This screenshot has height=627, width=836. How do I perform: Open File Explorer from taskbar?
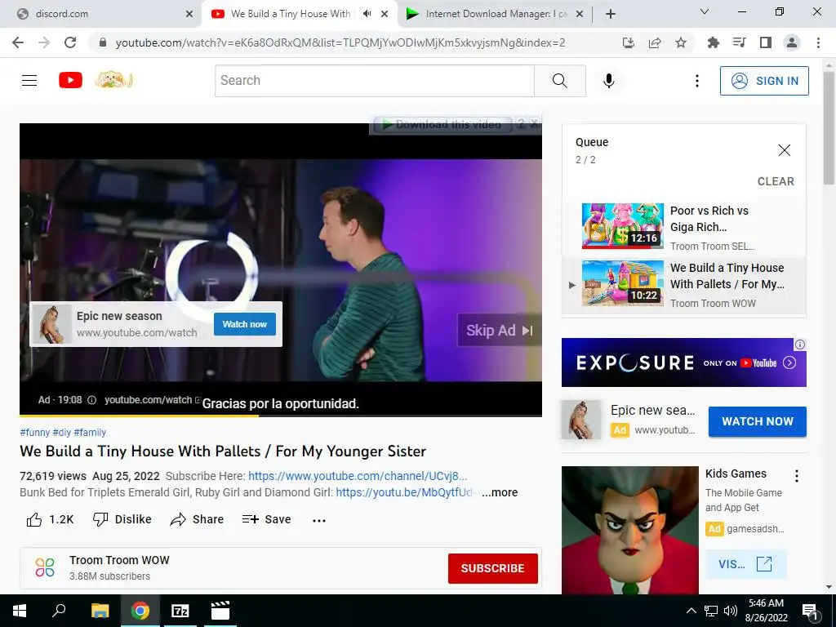click(100, 611)
